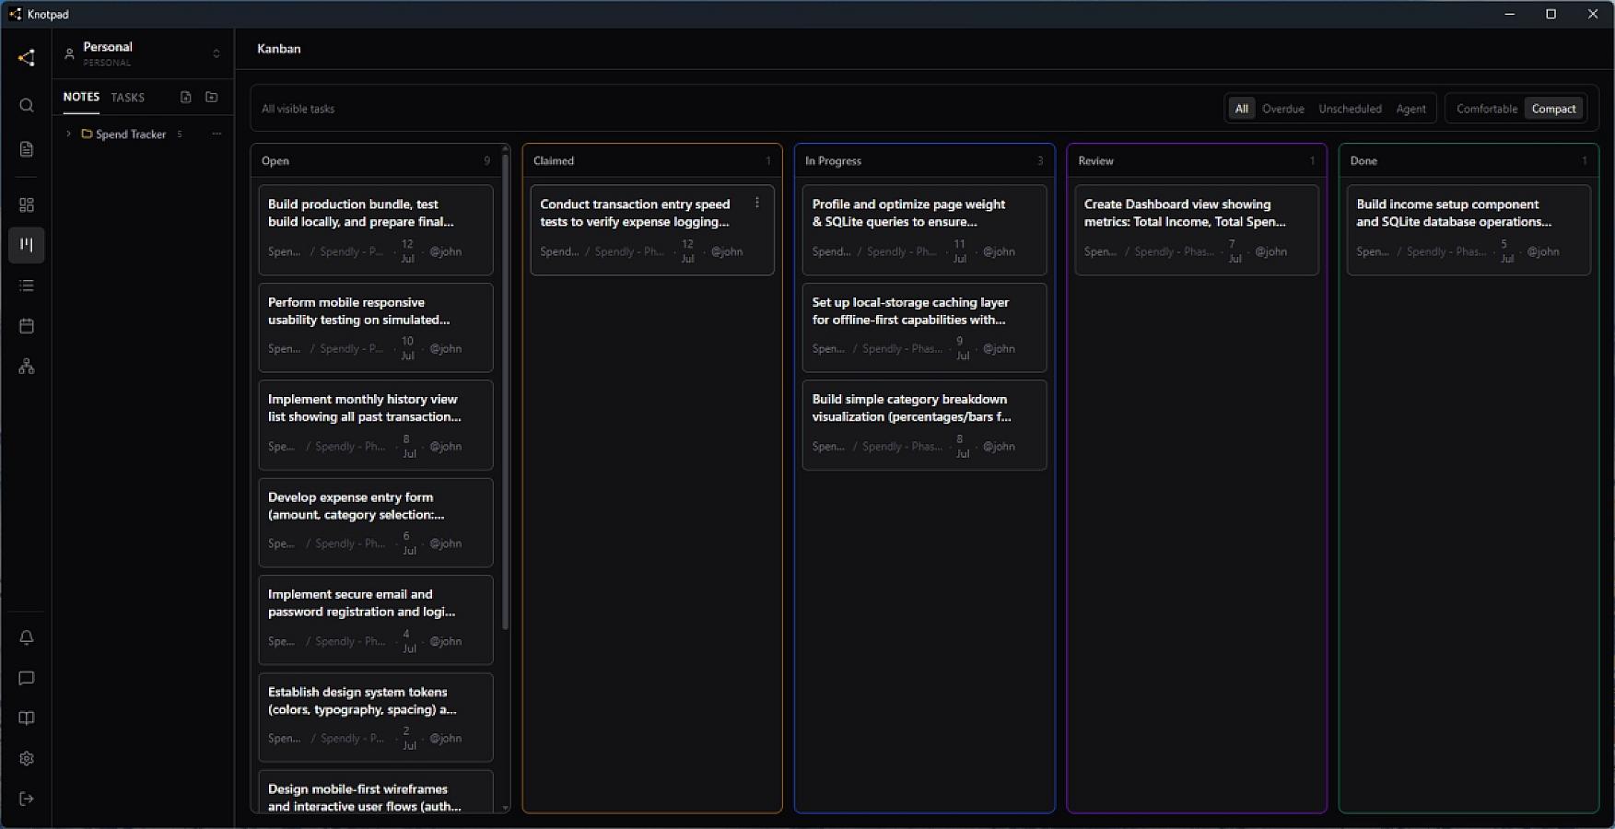
Task: Click the Review column header
Action: tap(1197, 160)
